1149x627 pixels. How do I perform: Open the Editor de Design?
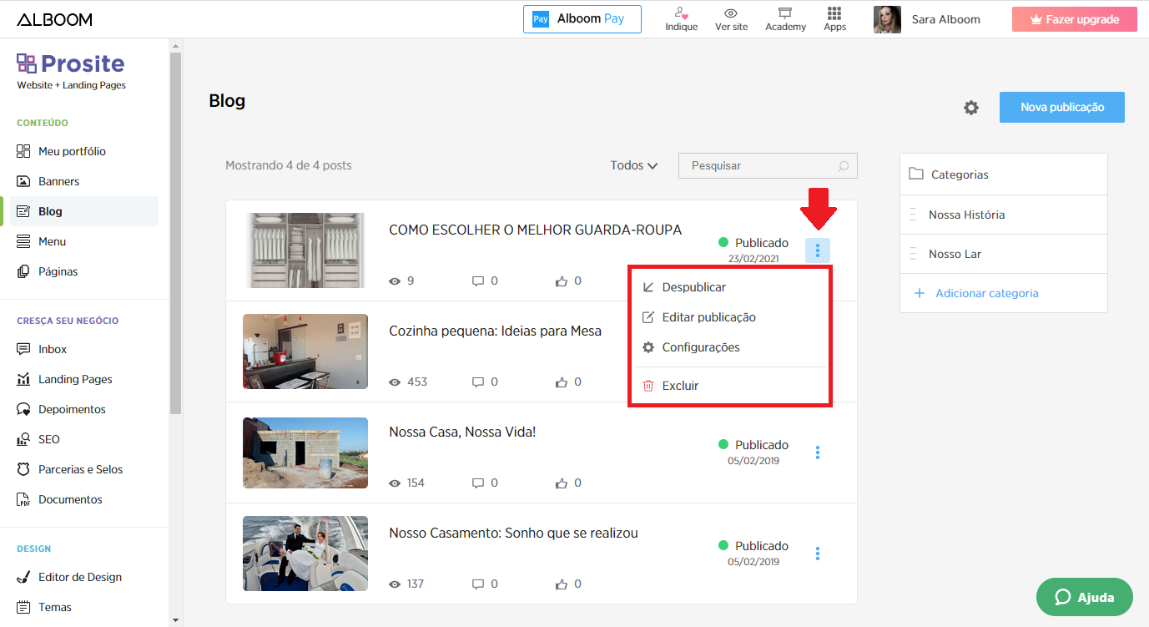(79, 577)
